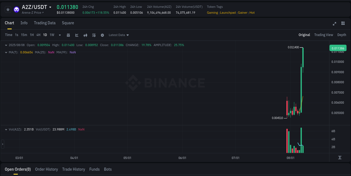Switch to the Trading Data tab
The height and width of the screenshot is (176, 351).
(x=45, y=23)
